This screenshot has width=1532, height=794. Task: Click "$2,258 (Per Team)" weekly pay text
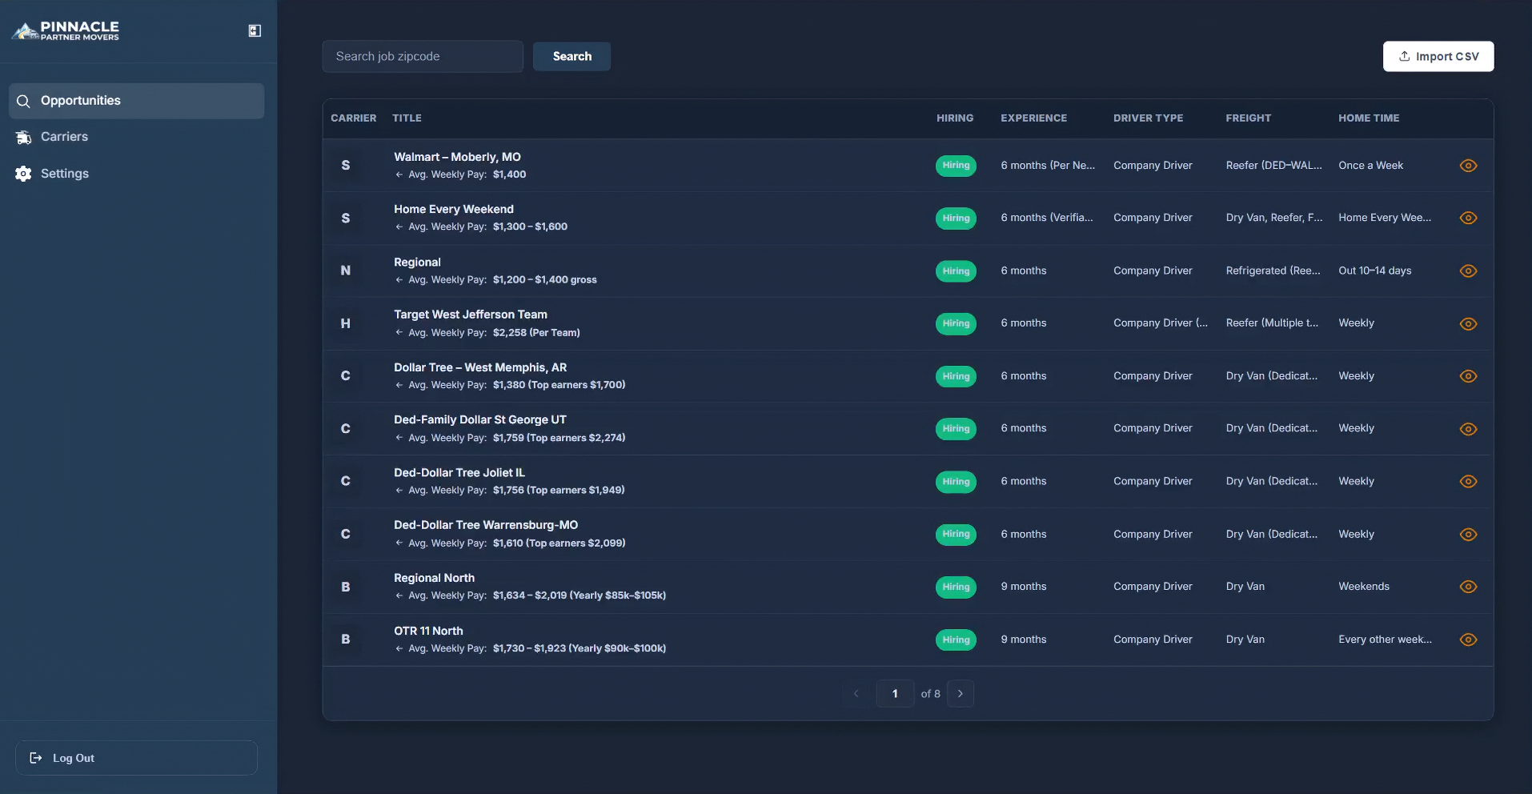pyautogui.click(x=536, y=333)
